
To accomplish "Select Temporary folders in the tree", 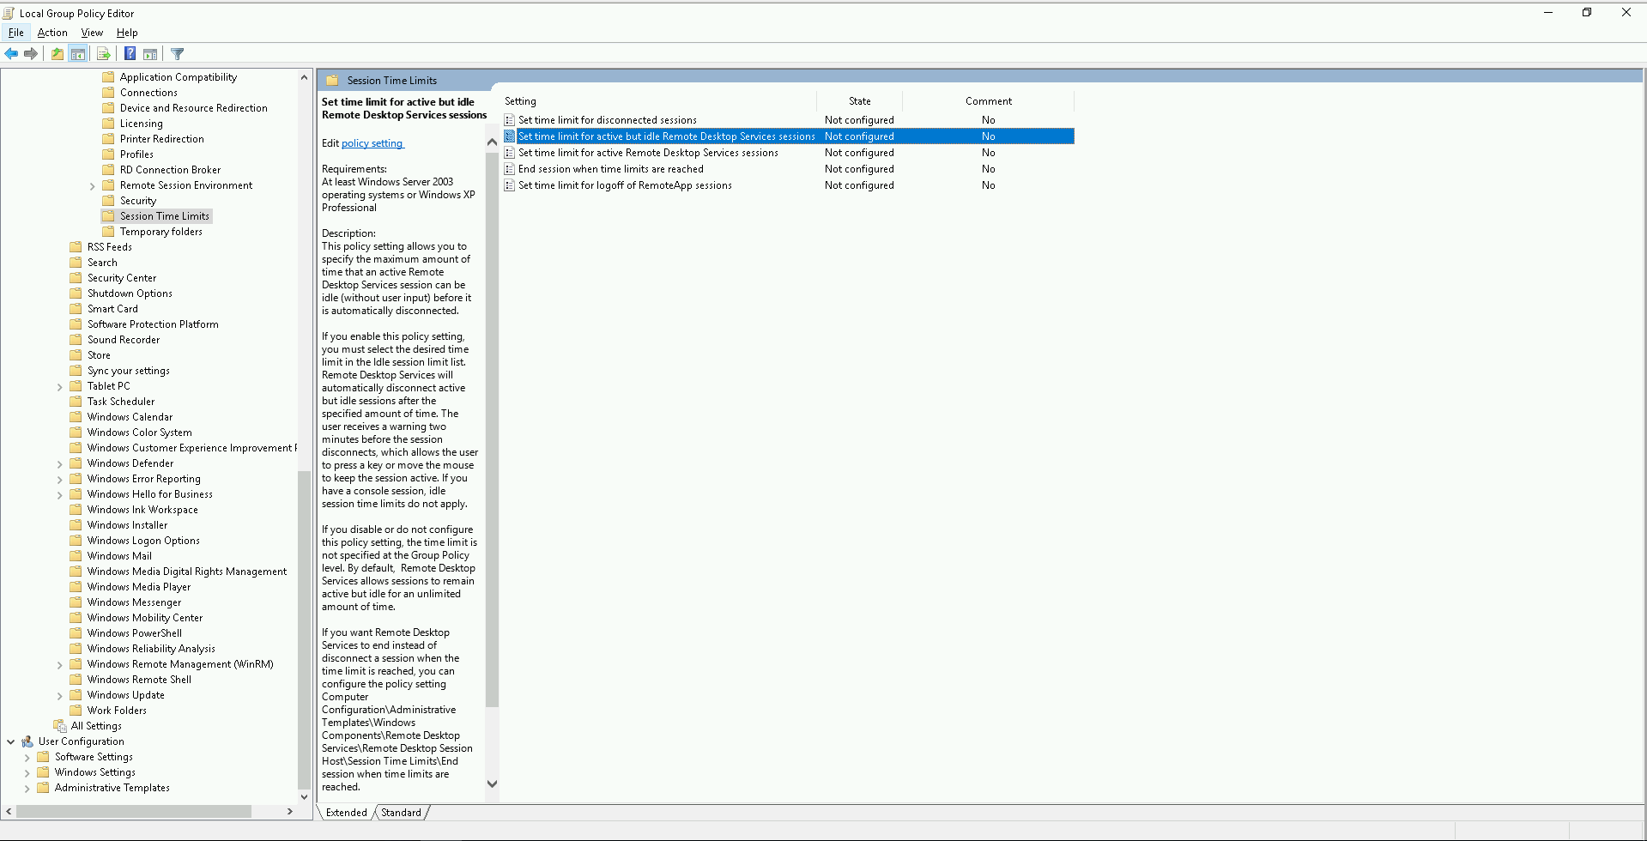I will 161,232.
